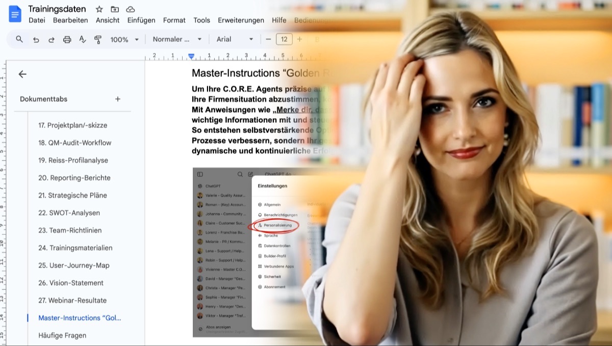Image resolution: width=612 pixels, height=346 pixels.
Task: Click the icon next to Datenkontrollen
Action: pos(260,246)
